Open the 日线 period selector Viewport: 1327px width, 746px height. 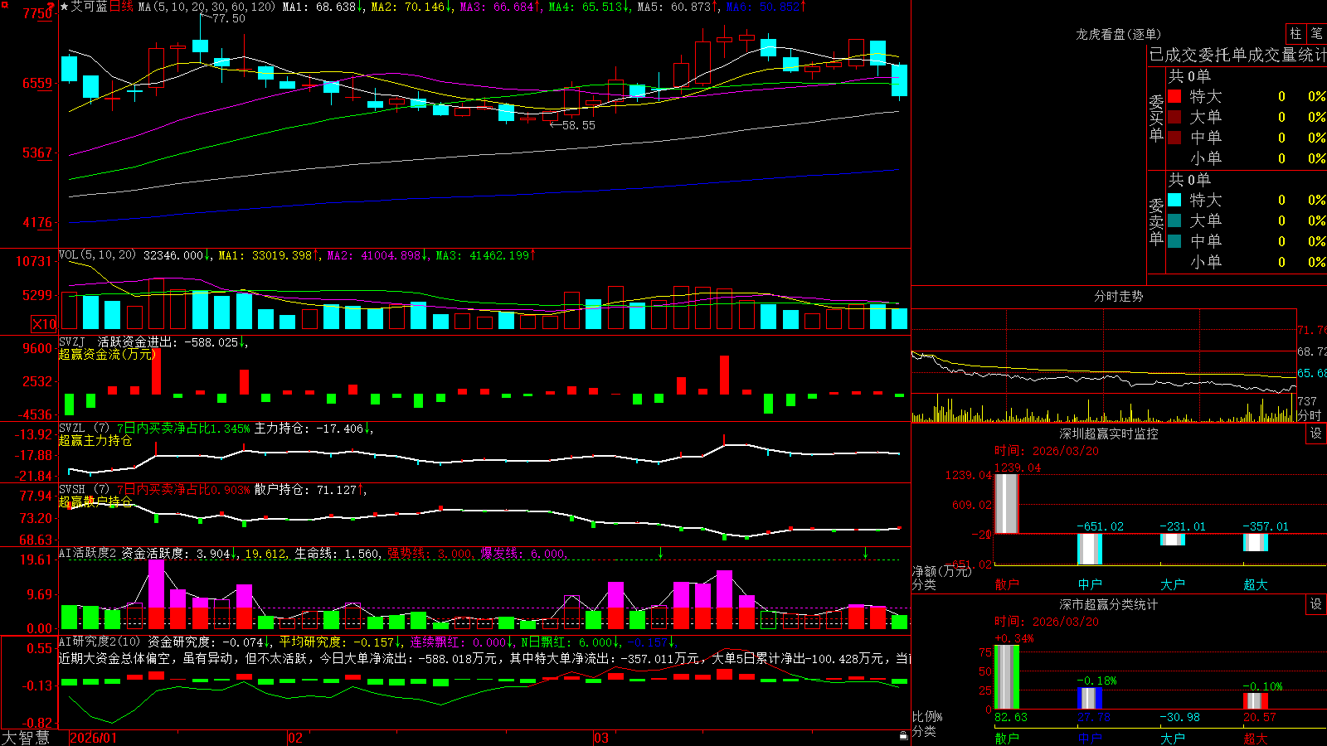click(x=121, y=7)
